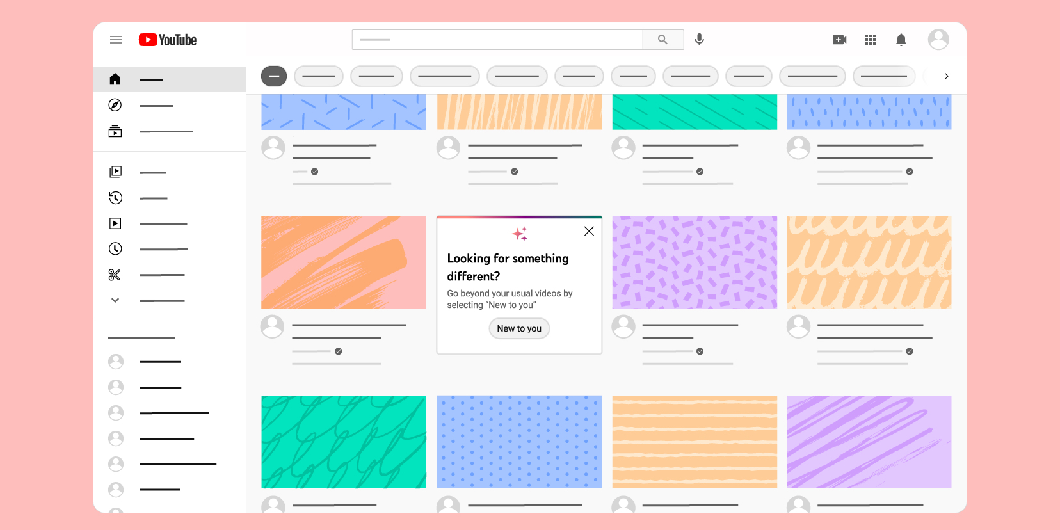Start voice search with the microphone

click(x=700, y=40)
